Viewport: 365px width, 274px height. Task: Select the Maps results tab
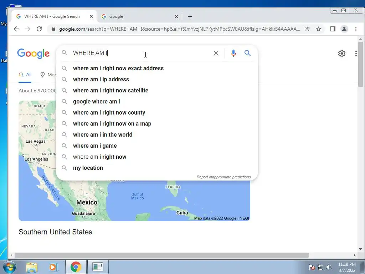point(48,75)
